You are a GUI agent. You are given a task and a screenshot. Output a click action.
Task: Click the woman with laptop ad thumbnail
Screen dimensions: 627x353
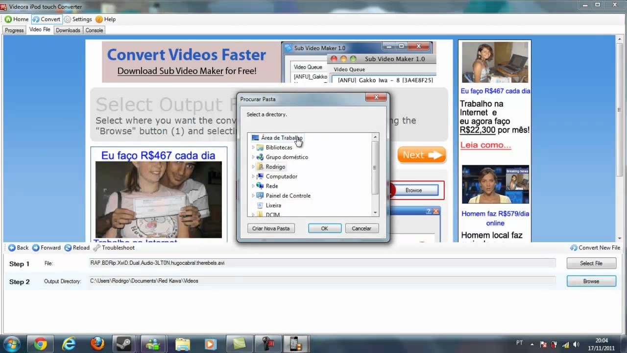495,62
